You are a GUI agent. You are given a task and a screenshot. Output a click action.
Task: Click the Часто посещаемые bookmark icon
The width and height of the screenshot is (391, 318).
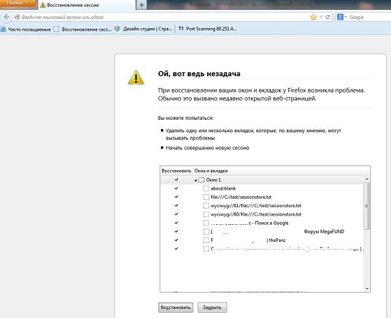pyautogui.click(x=3, y=29)
